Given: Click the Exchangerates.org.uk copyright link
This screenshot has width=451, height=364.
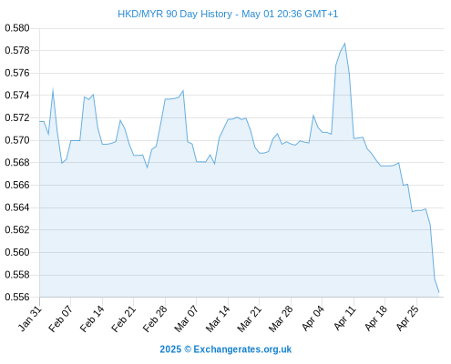Looking at the screenshot, I should 226,349.
